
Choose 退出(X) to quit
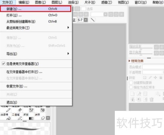(x=36, y=102)
